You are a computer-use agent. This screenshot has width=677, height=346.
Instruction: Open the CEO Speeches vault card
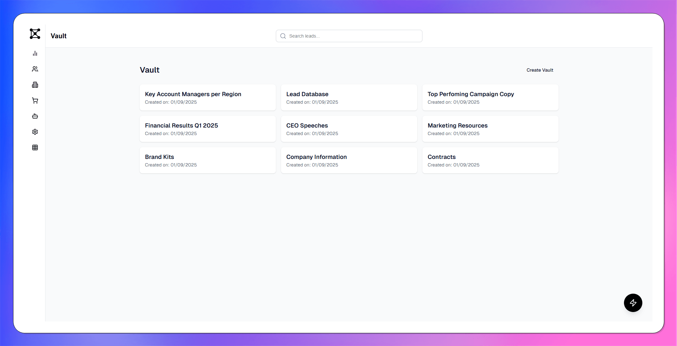349,129
